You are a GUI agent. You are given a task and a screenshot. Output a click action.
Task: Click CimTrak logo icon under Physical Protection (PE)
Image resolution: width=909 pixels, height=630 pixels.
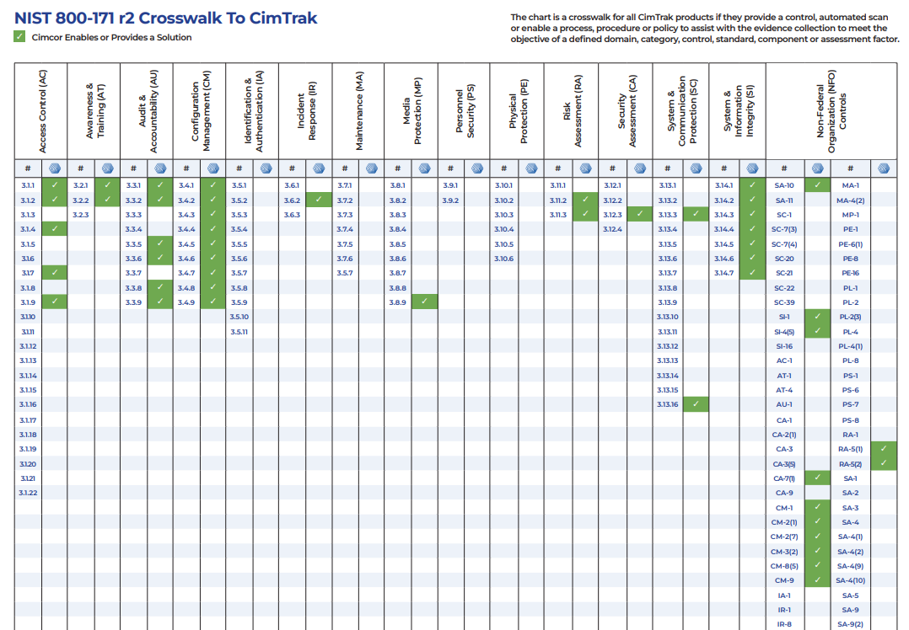[531, 168]
